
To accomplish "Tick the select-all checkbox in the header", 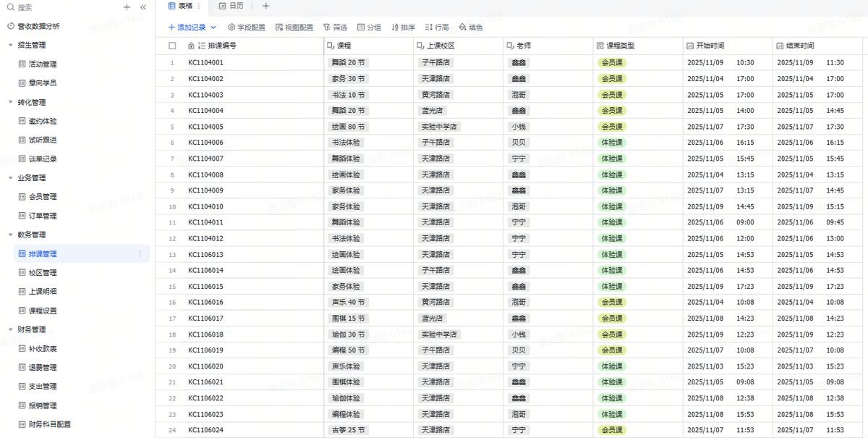I will tap(172, 46).
